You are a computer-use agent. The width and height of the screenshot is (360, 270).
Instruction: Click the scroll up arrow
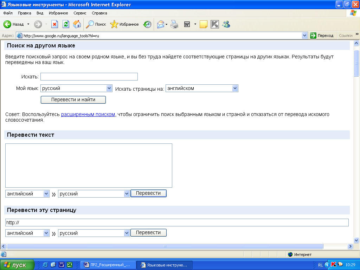tap(356, 43)
